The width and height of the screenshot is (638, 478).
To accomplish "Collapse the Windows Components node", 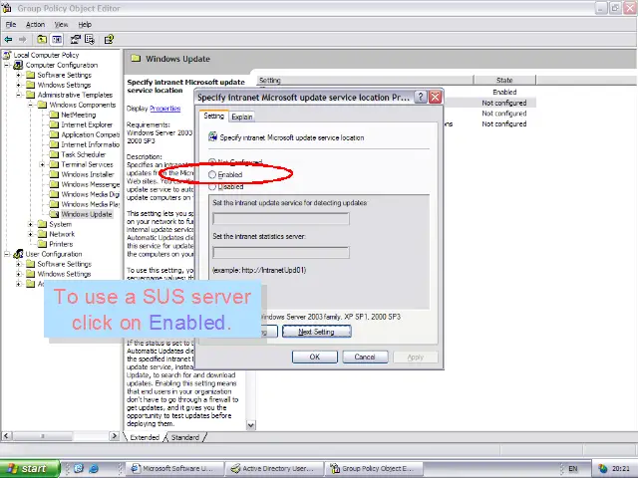I will coord(31,105).
